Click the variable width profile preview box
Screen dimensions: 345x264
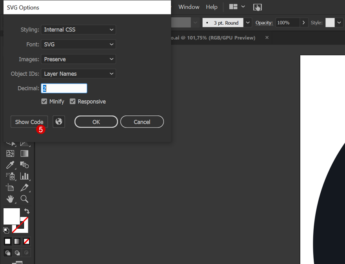(181, 23)
